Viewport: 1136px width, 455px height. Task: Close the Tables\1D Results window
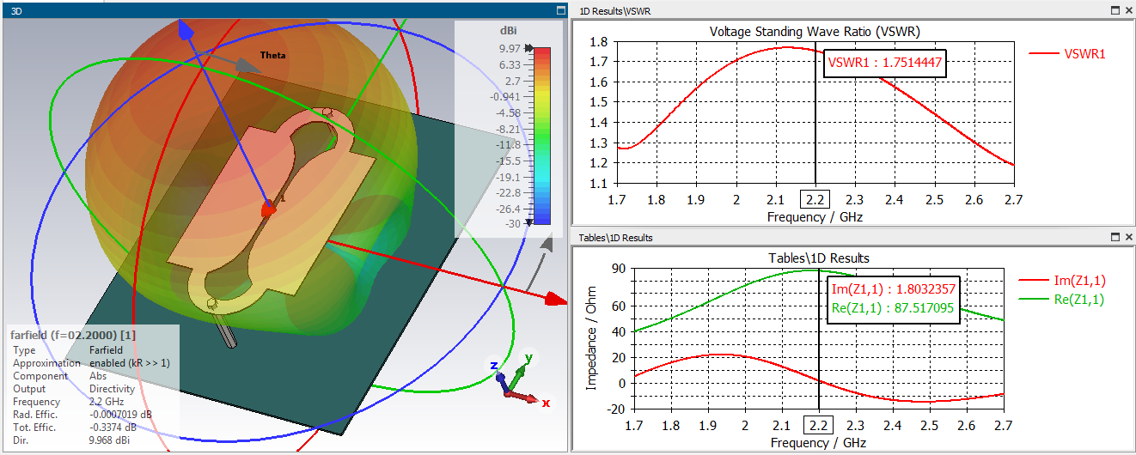pos(1128,237)
